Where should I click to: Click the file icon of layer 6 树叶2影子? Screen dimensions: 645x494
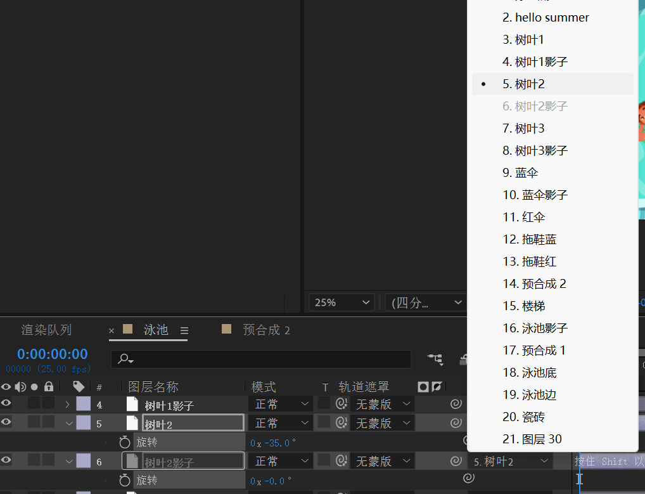pos(132,460)
